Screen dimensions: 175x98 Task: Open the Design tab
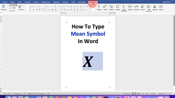(27, 2)
